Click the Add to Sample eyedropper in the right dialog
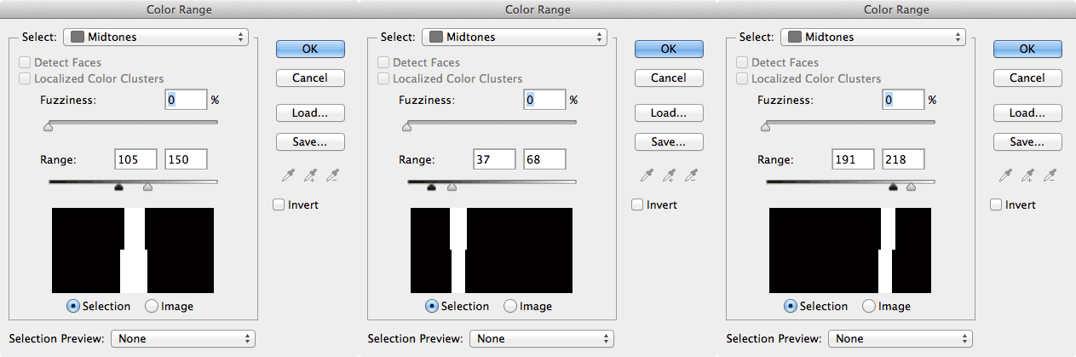This screenshot has height=357, width=1076. (1029, 176)
